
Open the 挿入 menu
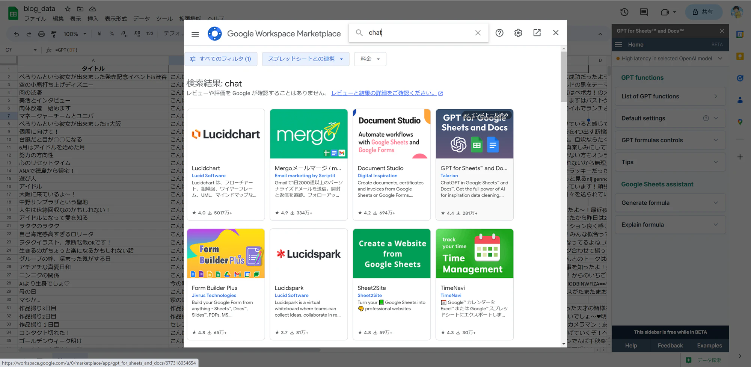click(92, 18)
